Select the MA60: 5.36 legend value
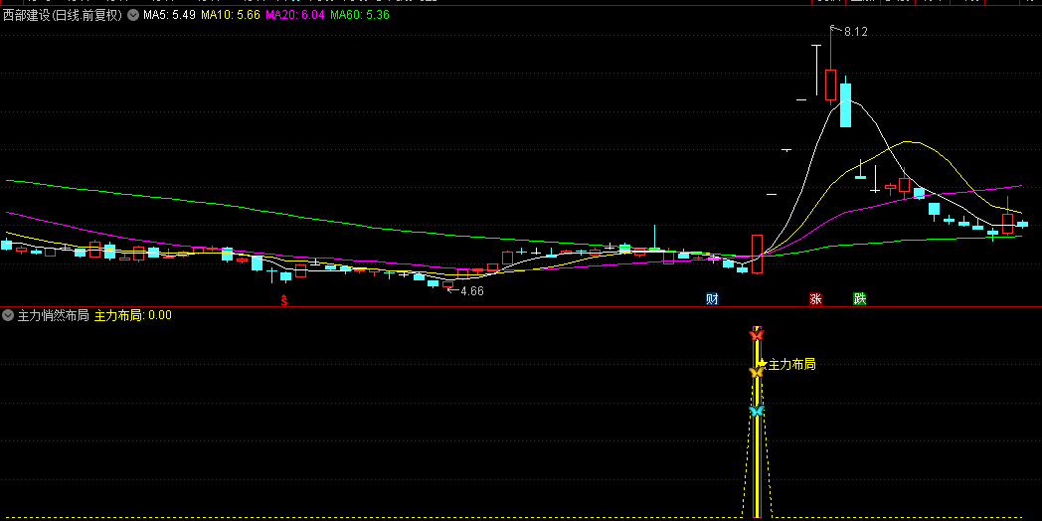 [360, 15]
